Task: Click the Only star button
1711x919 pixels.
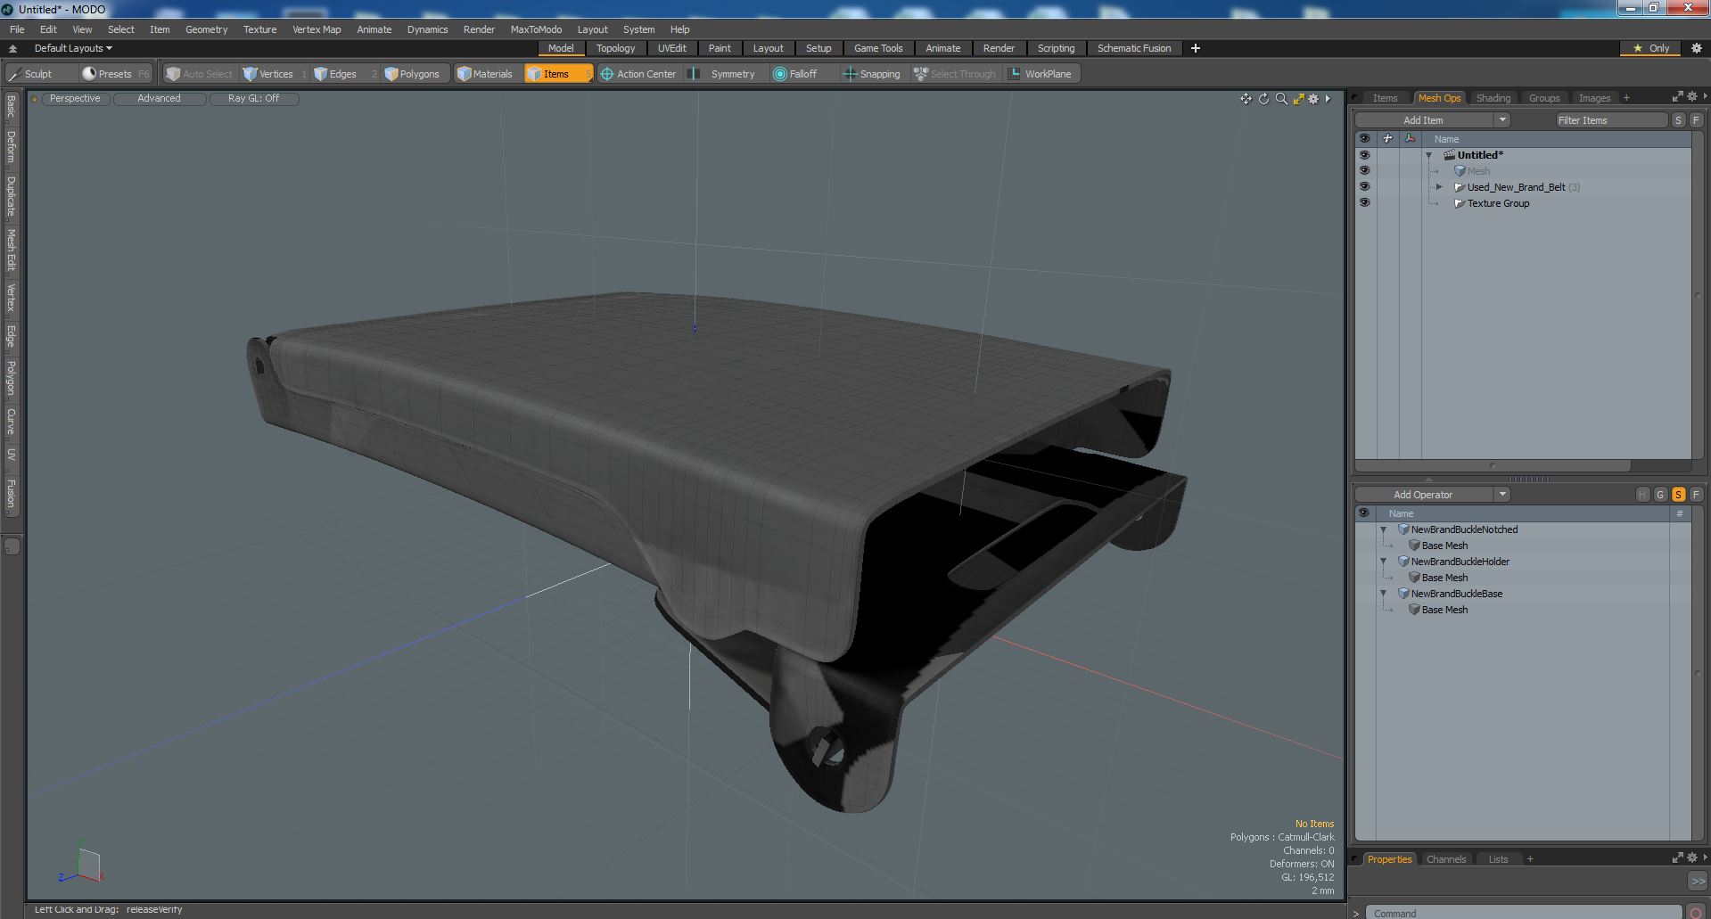Action: coord(1651,48)
